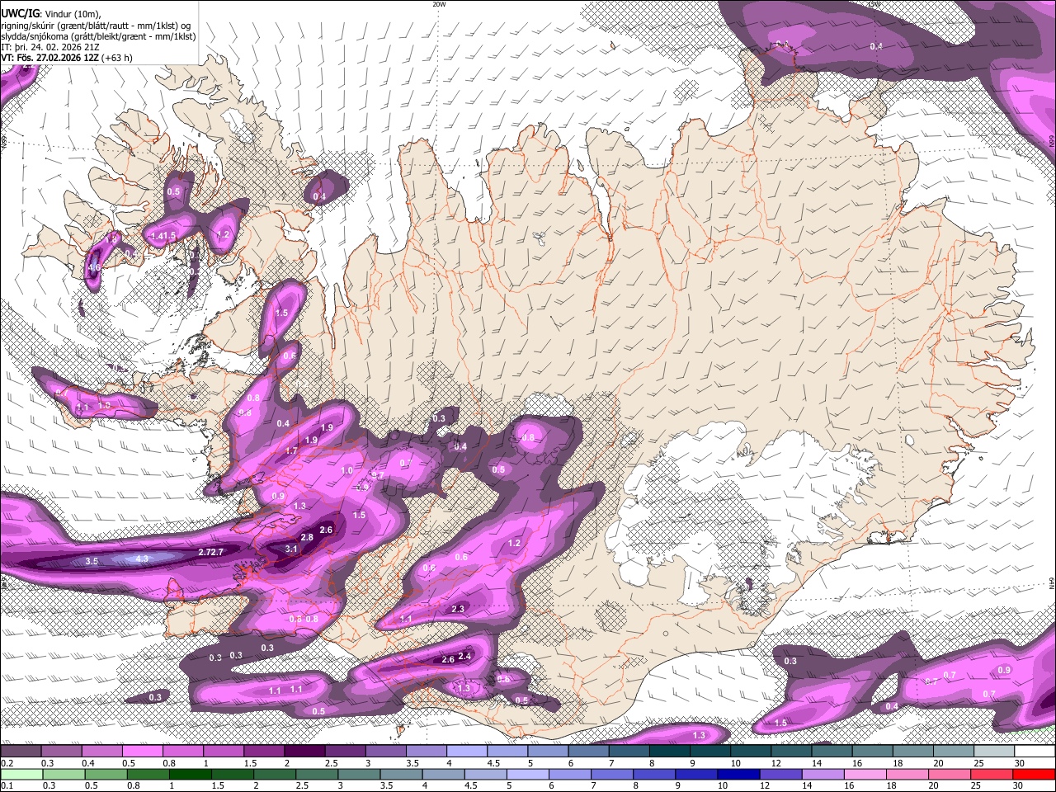
Task: Click the '3.1' precipitation value on the map
Action: click(290, 549)
